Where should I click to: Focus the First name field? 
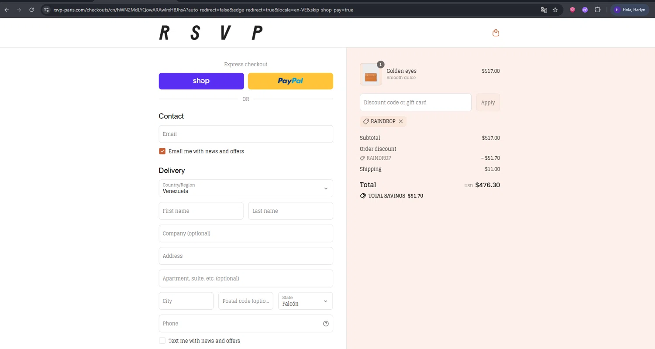coord(201,211)
